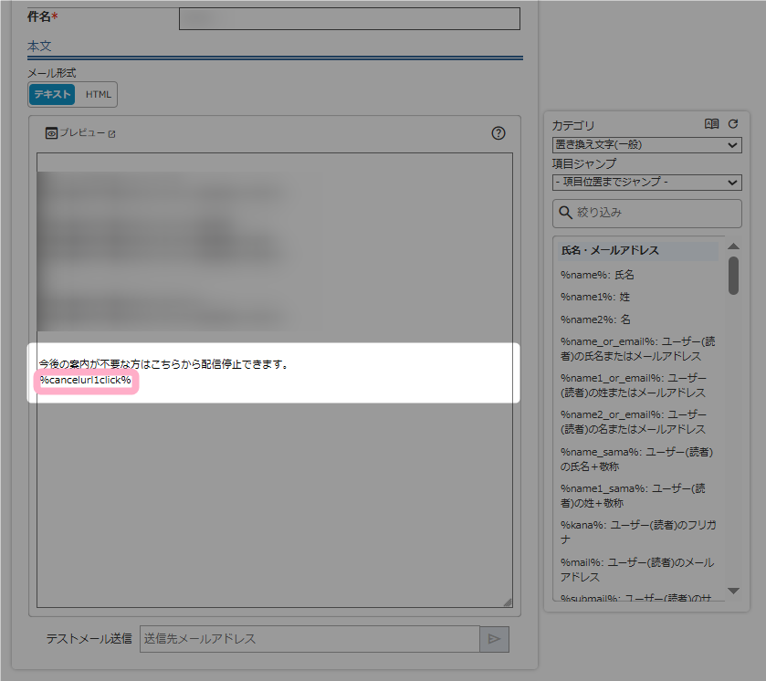Insert the %name2%: 名 placeholder
The height and width of the screenshot is (681, 766).
pyautogui.click(x=595, y=320)
